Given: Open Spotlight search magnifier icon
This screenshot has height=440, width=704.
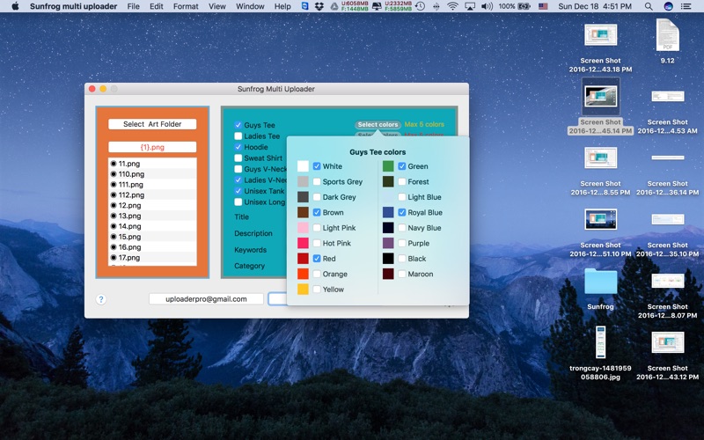Looking at the screenshot, I should pyautogui.click(x=649, y=6).
